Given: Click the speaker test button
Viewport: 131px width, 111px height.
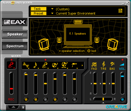Looking at the screenshot, I should 92,51.
